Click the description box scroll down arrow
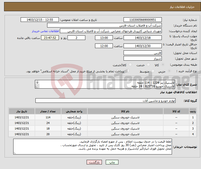The height and width of the screenshot is (169, 201). coord(37,83)
